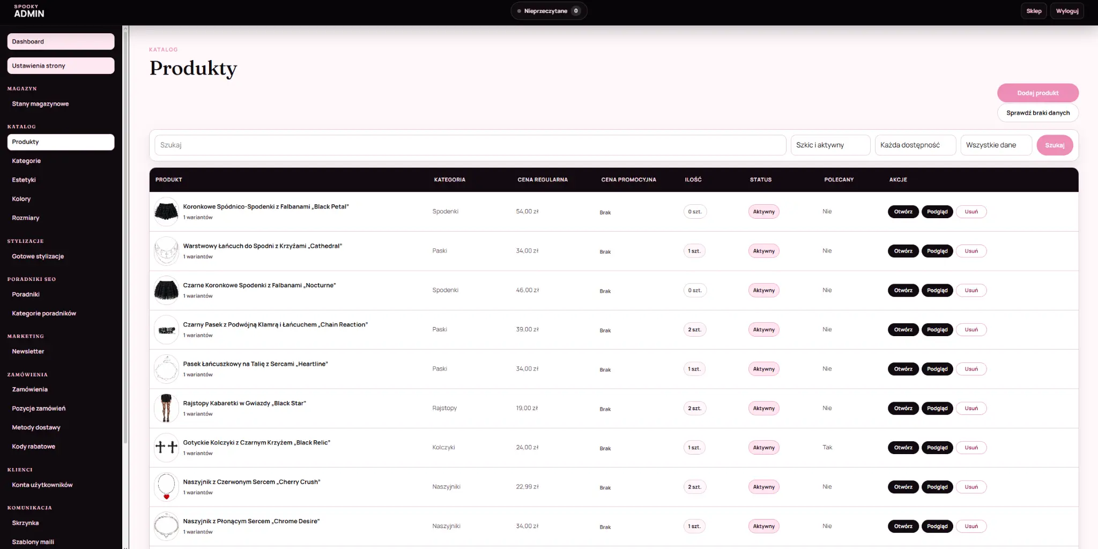
Task: Click the Spooky Admin logo
Action: click(29, 11)
